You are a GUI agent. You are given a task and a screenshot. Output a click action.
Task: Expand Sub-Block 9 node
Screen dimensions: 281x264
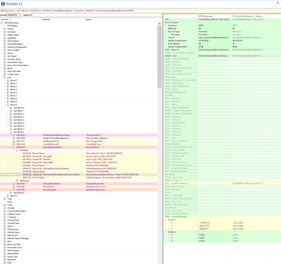click(x=11, y=193)
